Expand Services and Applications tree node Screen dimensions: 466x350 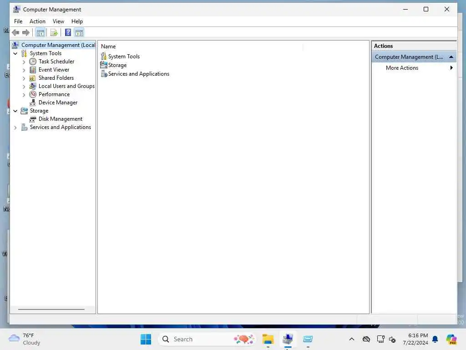pyautogui.click(x=15, y=128)
